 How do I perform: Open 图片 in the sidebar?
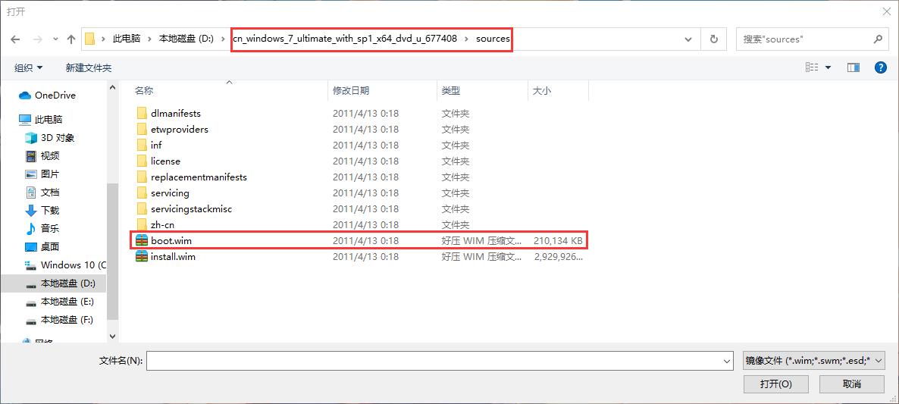point(42,174)
